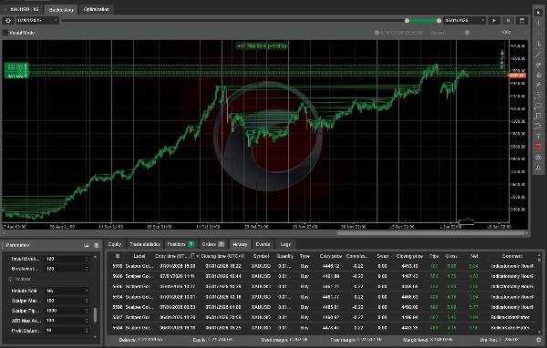Screen dimensions: 547x348
Task: Open Entry time column filter dropdown
Action: pos(193,256)
